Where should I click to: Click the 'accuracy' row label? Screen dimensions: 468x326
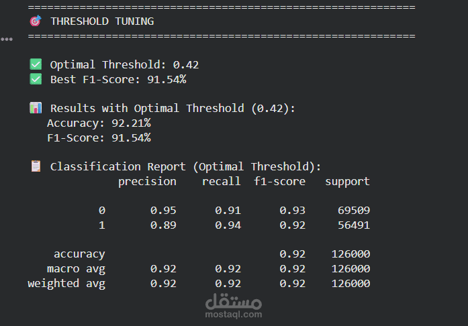tap(79, 254)
